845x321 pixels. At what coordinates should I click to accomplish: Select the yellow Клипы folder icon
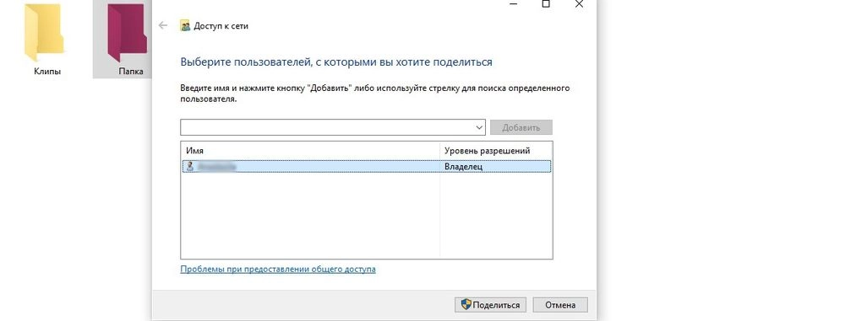[44, 32]
